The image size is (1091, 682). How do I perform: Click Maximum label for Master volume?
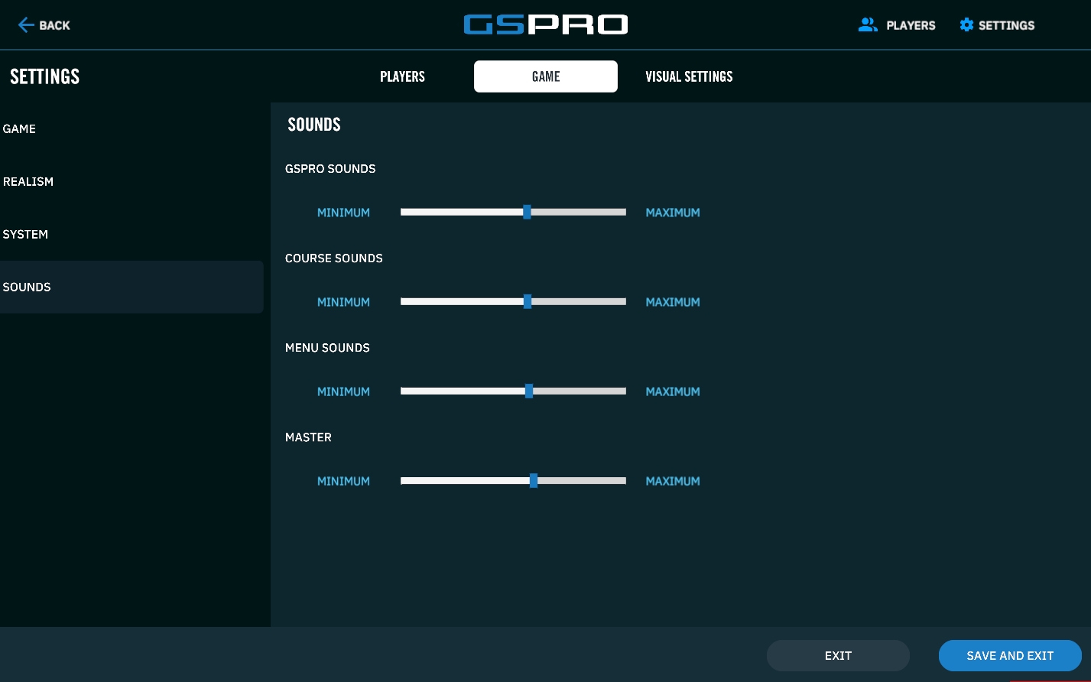(x=673, y=481)
